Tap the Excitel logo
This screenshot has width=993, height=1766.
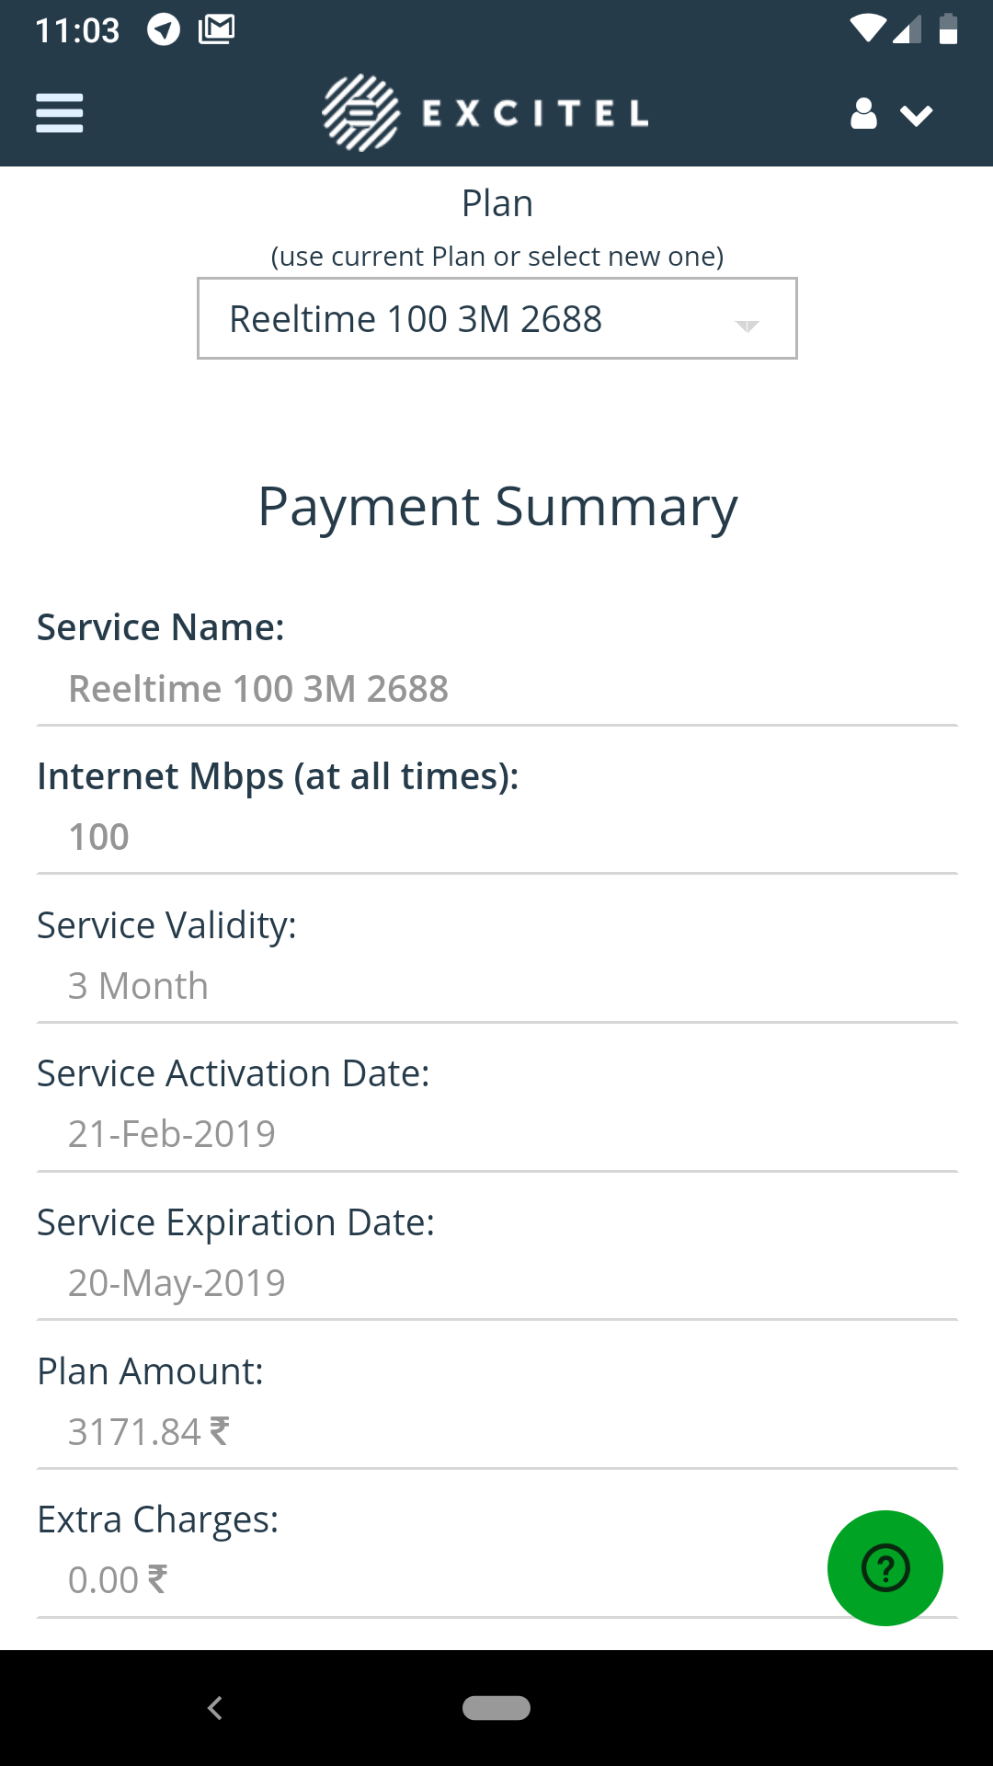485,113
